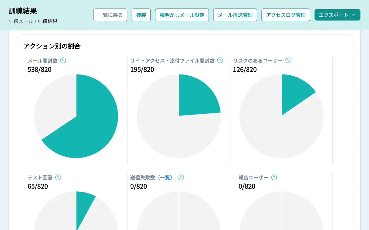Select 訓練結果 in the breadcrumb
369x230 pixels.
(x=47, y=21)
